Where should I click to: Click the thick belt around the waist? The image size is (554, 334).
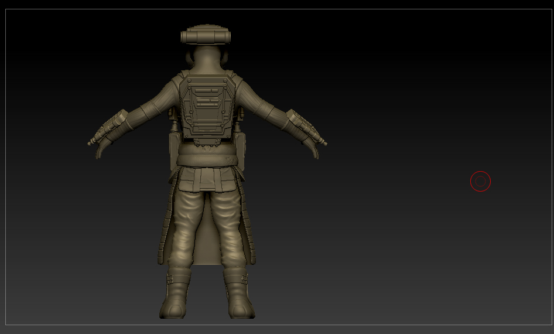[207, 155]
